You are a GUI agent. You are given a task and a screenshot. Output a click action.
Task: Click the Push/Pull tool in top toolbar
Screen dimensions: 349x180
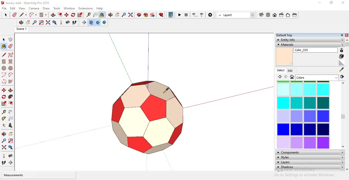tap(53, 15)
